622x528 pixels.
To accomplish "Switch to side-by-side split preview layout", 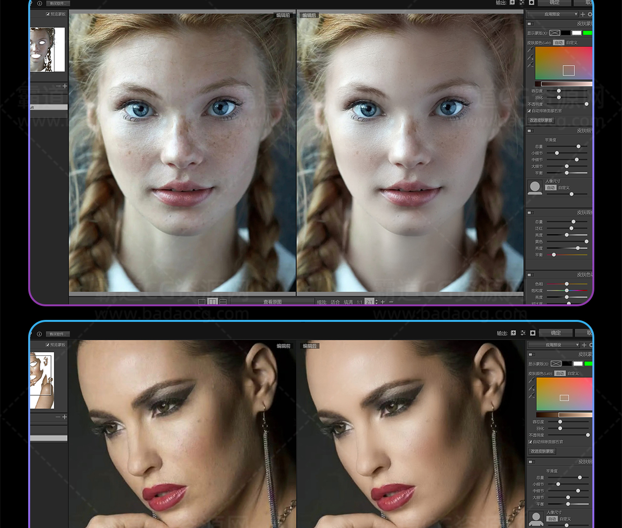I will pos(212,302).
